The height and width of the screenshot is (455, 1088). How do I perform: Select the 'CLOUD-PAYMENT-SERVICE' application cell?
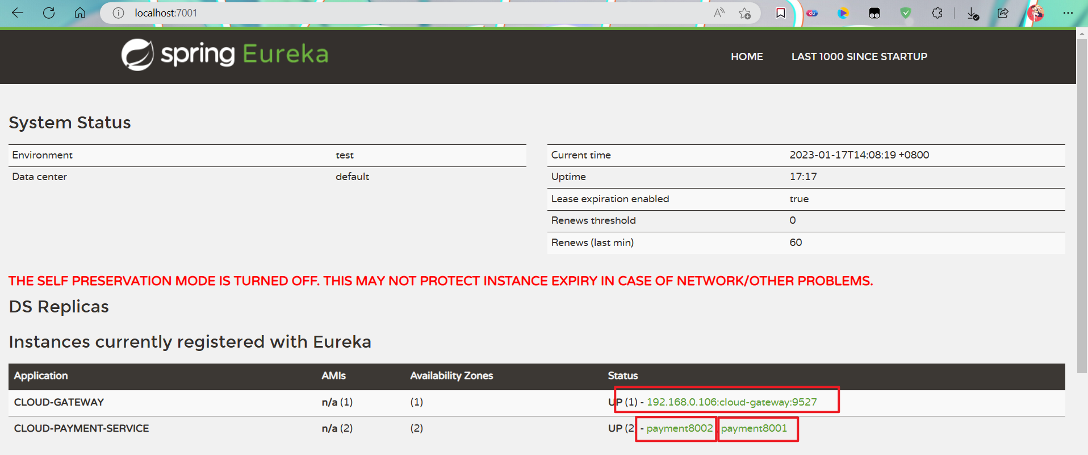(81, 428)
